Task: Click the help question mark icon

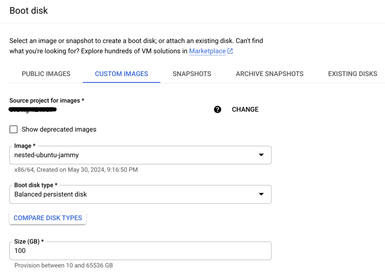Action: click(218, 110)
